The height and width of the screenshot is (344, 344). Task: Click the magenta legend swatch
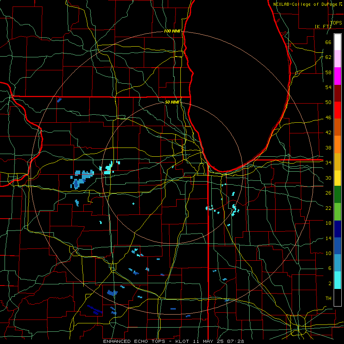point(338,76)
